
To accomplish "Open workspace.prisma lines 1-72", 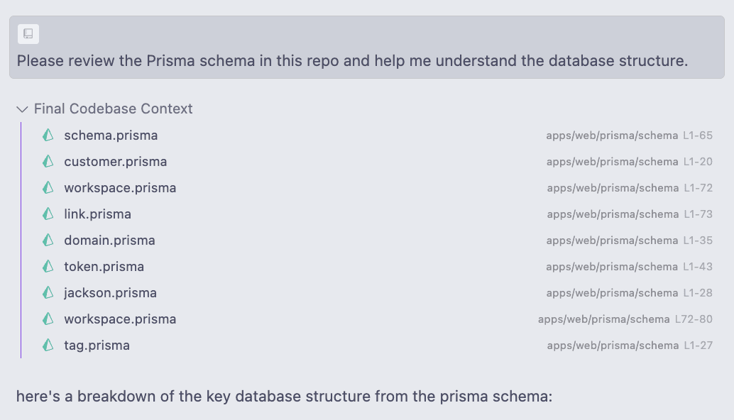I will (120, 188).
